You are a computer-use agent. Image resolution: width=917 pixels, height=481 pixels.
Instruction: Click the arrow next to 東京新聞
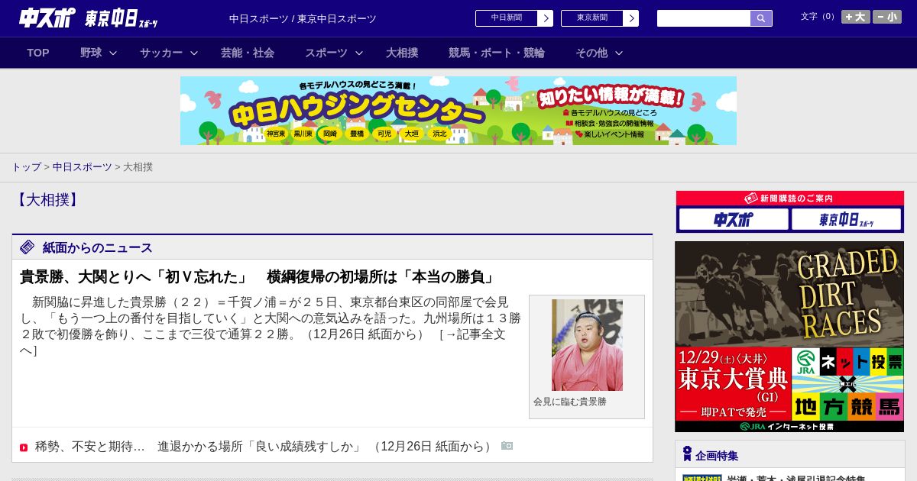pos(631,18)
